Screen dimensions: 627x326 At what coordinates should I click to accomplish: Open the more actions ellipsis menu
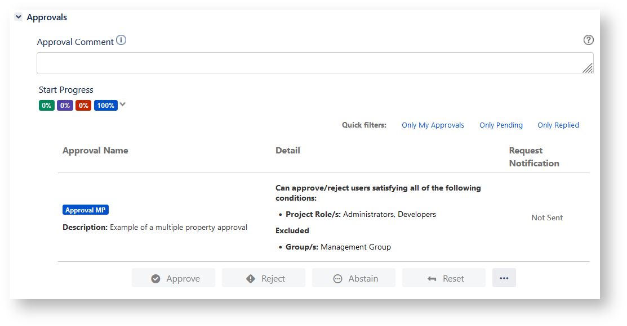tap(504, 278)
